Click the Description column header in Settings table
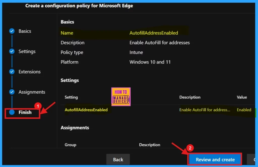 [190, 97]
